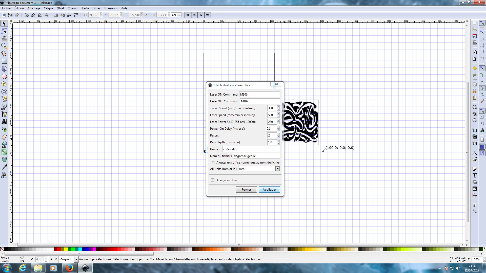The image size is (486, 273).
Task: Select the Pencil freehand tool
Action: (4, 99)
